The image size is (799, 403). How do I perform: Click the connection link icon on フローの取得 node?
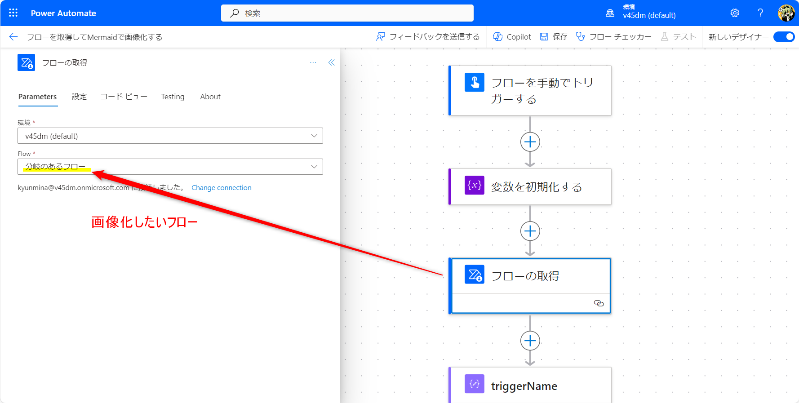tap(599, 303)
